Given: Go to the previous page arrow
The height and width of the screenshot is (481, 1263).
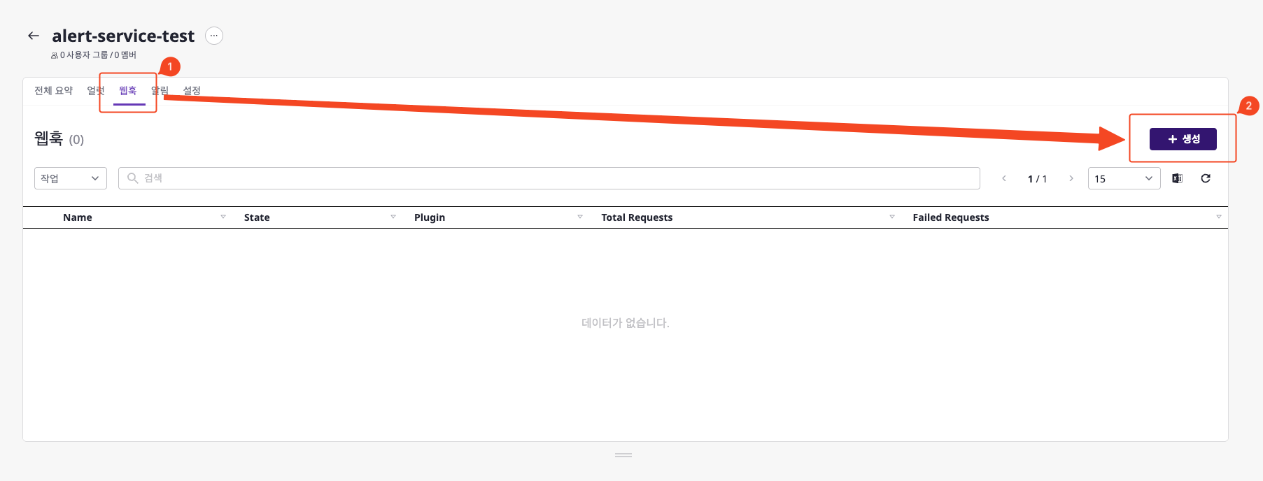Looking at the screenshot, I should [x=1004, y=178].
